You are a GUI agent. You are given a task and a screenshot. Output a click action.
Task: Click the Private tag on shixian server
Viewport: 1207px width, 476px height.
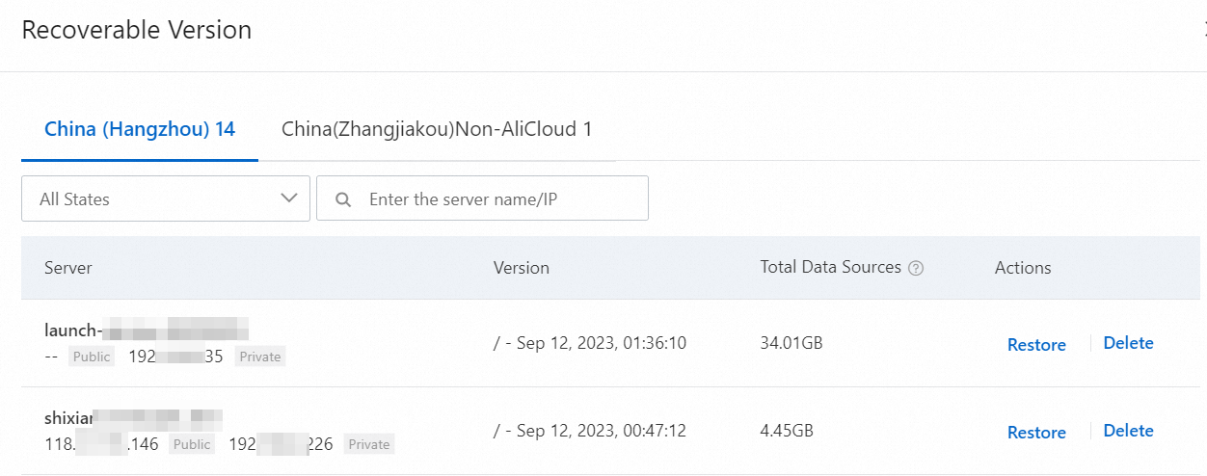click(x=369, y=444)
